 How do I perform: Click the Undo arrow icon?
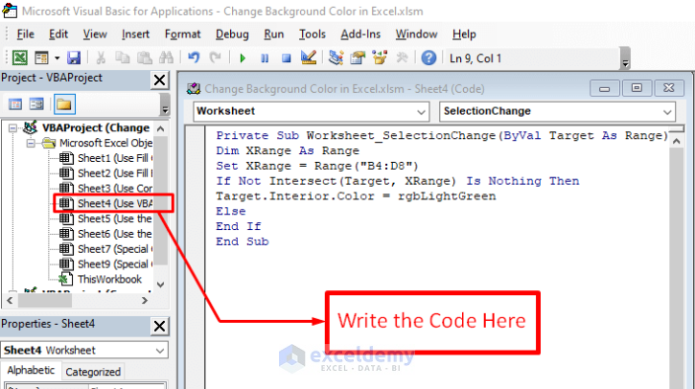coord(194,58)
